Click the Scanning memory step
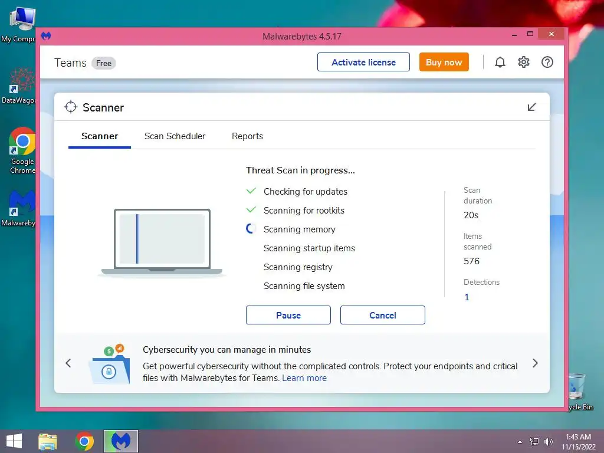The height and width of the screenshot is (453, 604). tap(299, 229)
